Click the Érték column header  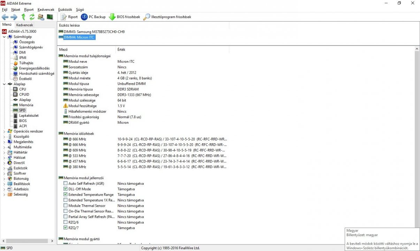tap(172, 50)
